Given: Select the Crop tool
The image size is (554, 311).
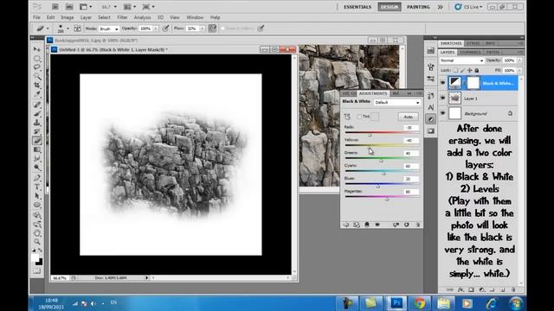Looking at the screenshot, I should point(37,86).
